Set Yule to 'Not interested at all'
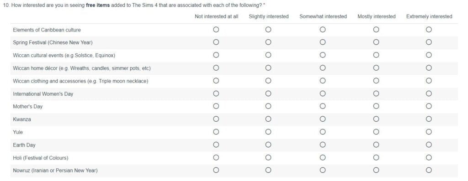Screen dimensions: 468x181 [216, 132]
